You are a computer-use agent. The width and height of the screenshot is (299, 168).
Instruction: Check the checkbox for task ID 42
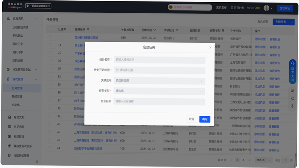pos(50,132)
